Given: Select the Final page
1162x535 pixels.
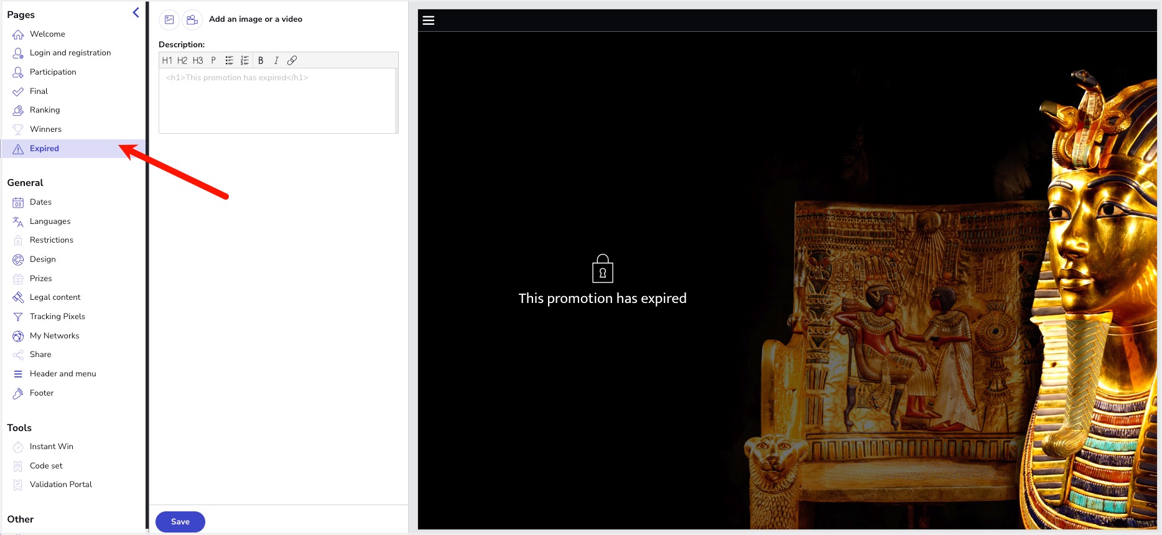Looking at the screenshot, I should (x=39, y=91).
